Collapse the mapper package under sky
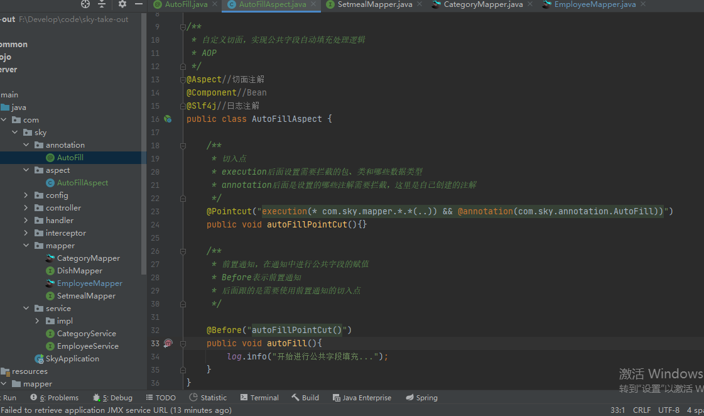Viewport: 704px width, 416px height. pyautogui.click(x=26, y=245)
